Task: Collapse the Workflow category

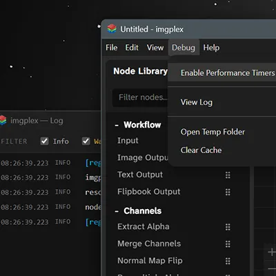Action: pyautogui.click(x=117, y=126)
